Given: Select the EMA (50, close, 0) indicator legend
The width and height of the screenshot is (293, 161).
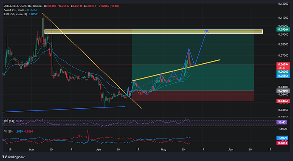Looking at the screenshot, I should [16, 14].
